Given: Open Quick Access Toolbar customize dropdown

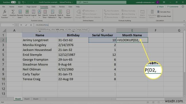Looking at the screenshot, I should pyautogui.click(x=33, y=2).
